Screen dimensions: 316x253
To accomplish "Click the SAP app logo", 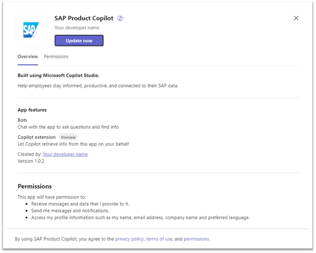I will (x=31, y=30).
